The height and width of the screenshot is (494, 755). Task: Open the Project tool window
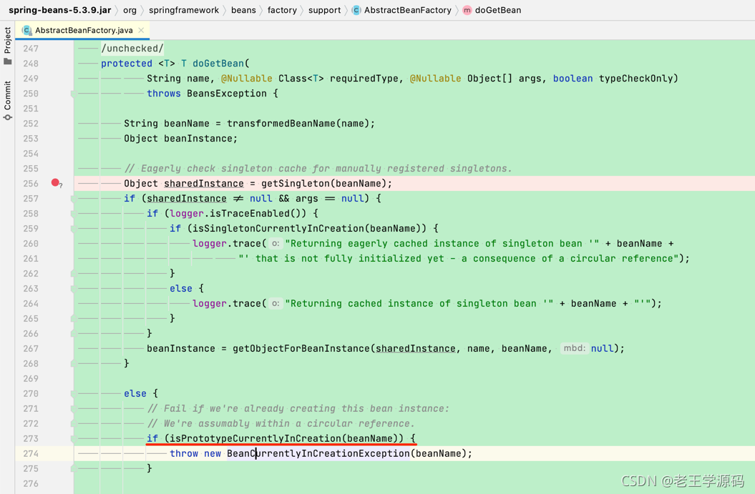7,46
